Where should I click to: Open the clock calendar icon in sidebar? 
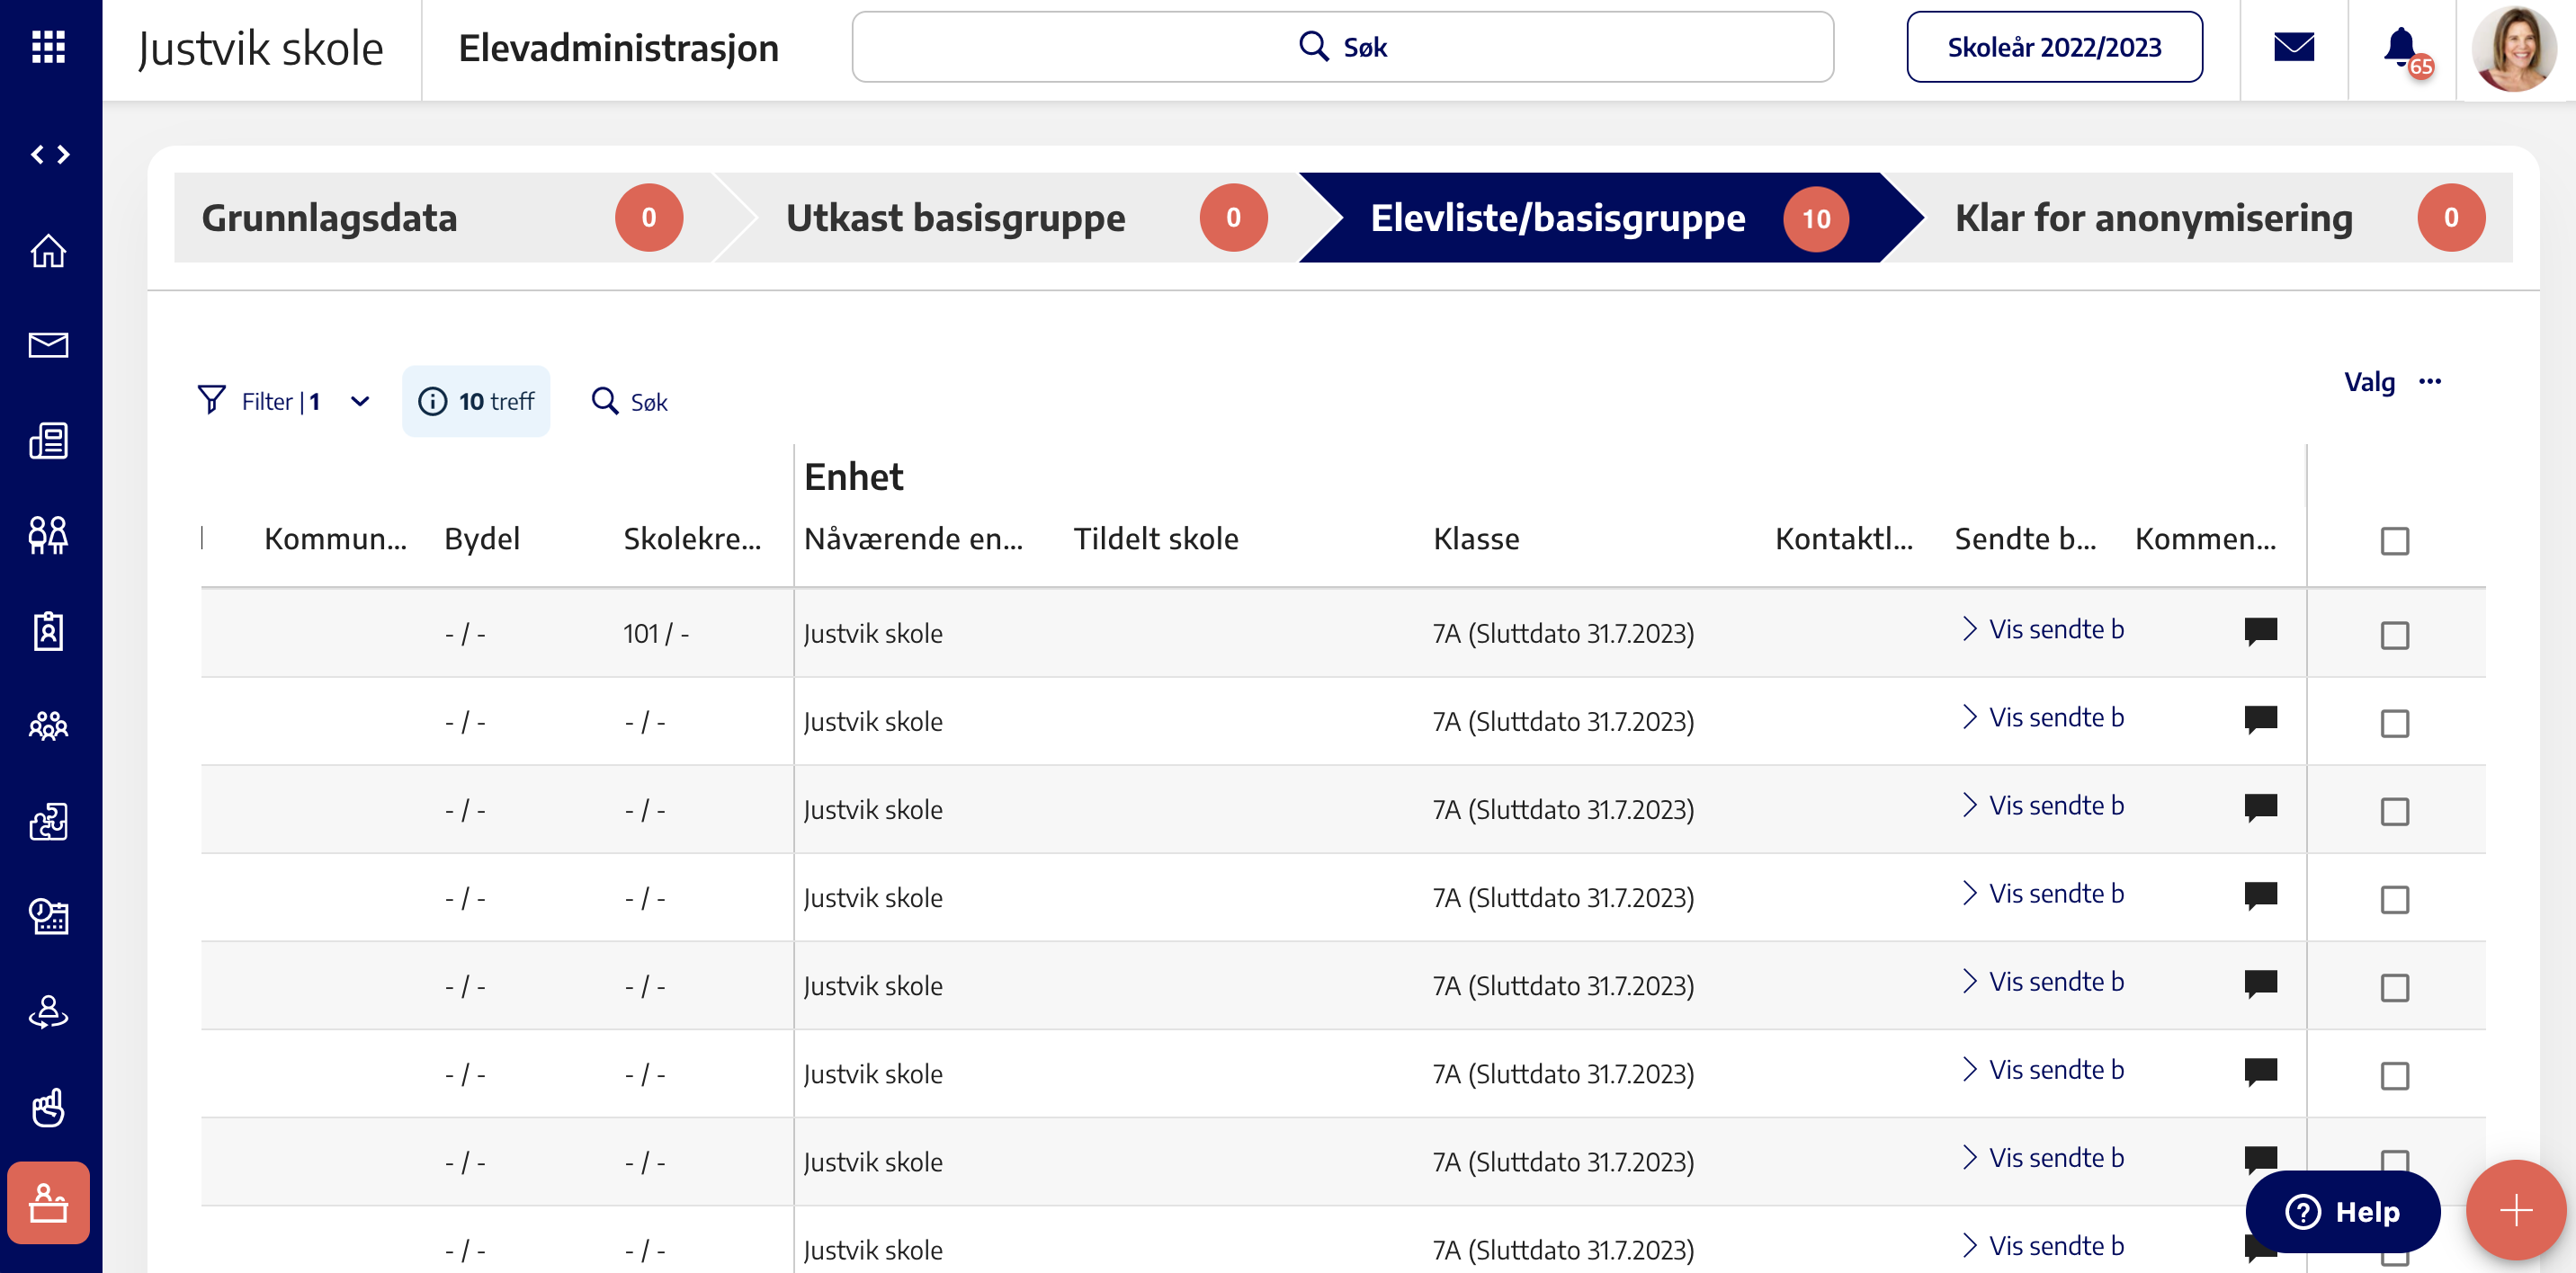pos(48,916)
